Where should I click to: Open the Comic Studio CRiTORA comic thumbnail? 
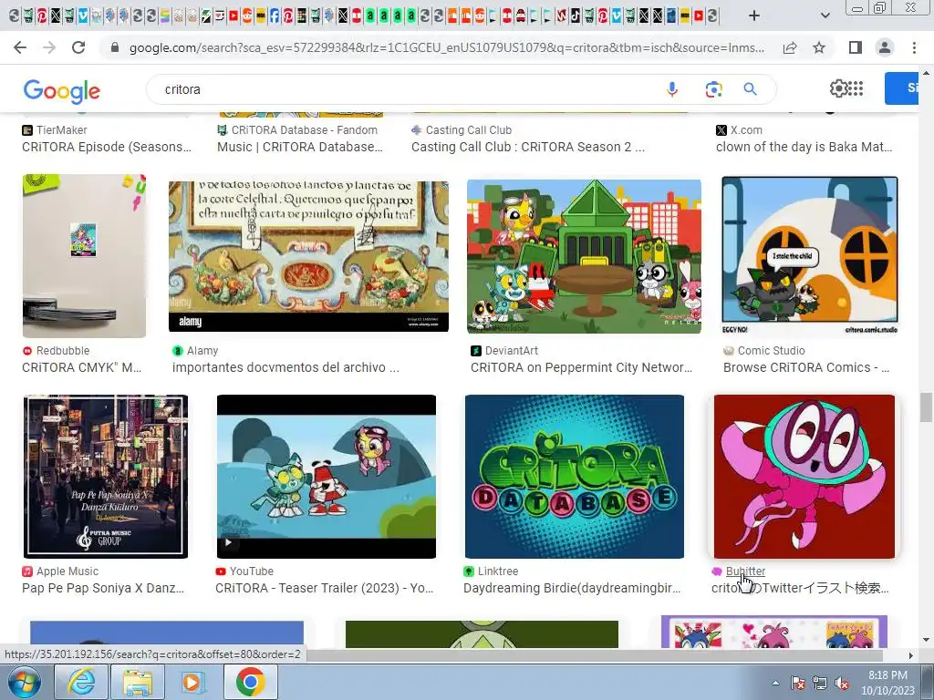[810, 256]
